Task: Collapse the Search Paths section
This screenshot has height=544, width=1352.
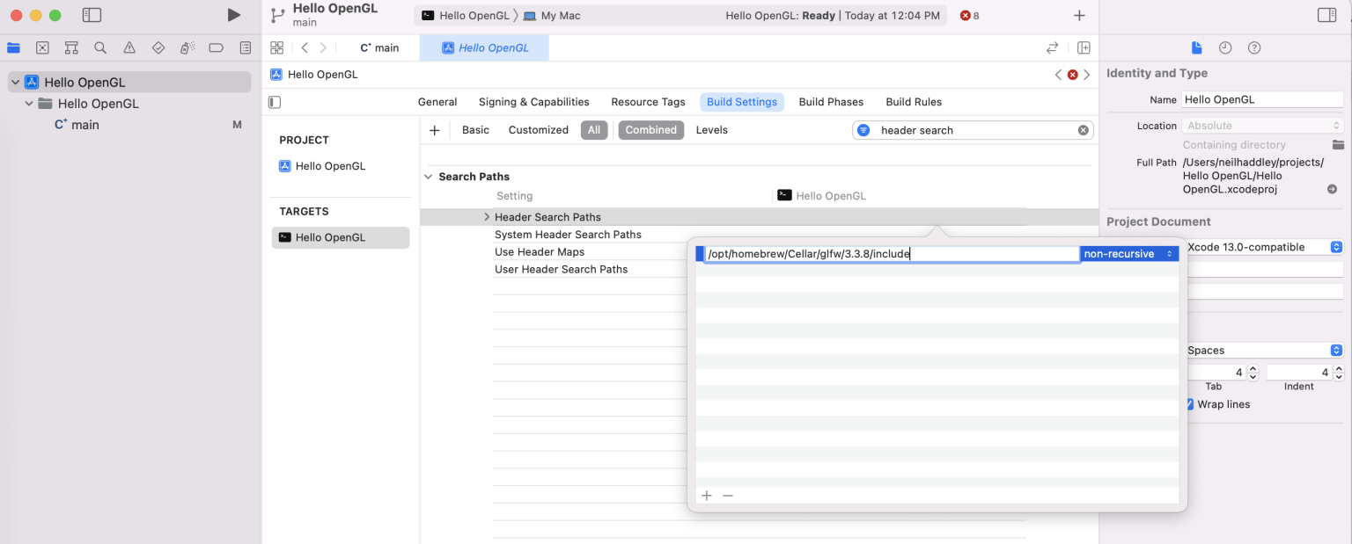Action: [x=429, y=177]
